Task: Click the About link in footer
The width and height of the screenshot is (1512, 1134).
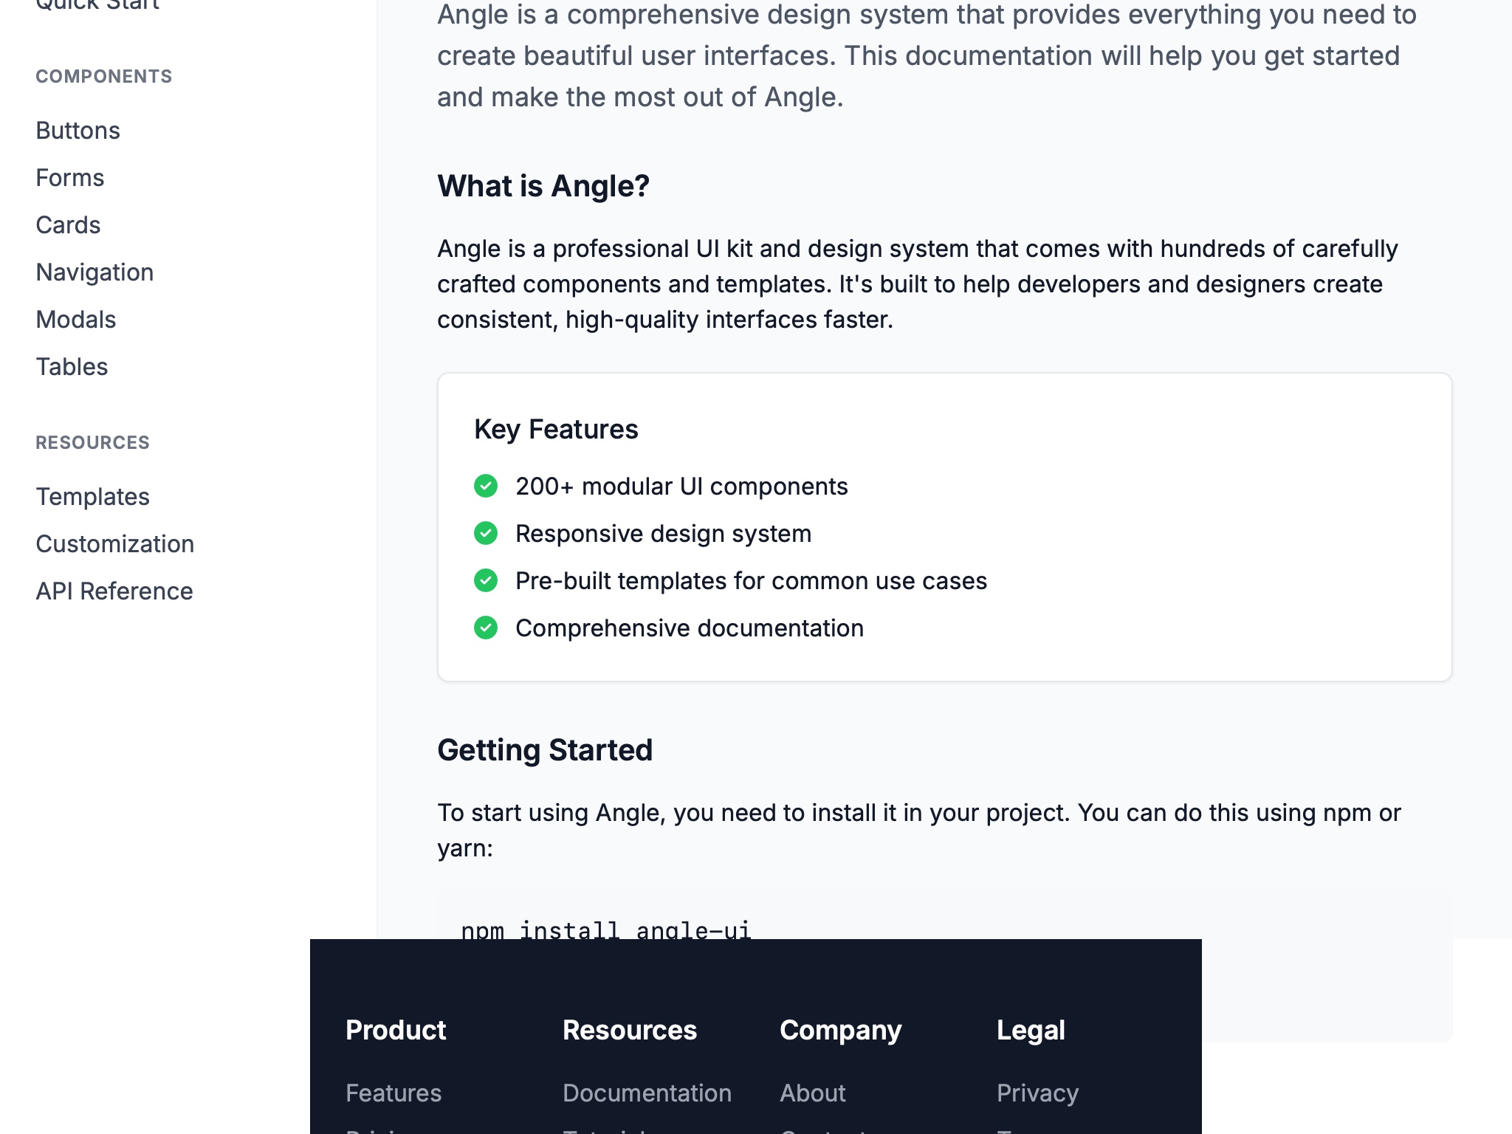Action: click(x=812, y=1093)
